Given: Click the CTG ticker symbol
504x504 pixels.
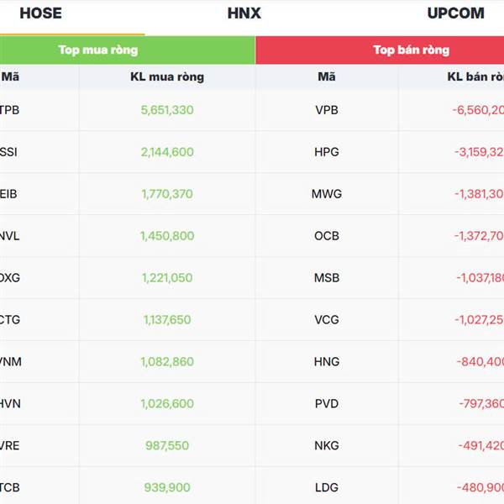Looking at the screenshot, I should [x=9, y=320].
